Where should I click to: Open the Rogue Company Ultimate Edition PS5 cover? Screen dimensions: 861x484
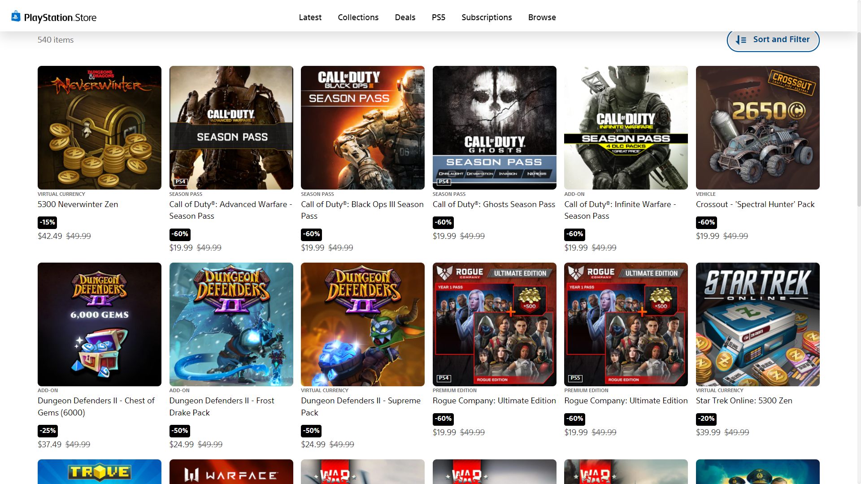coord(626,324)
